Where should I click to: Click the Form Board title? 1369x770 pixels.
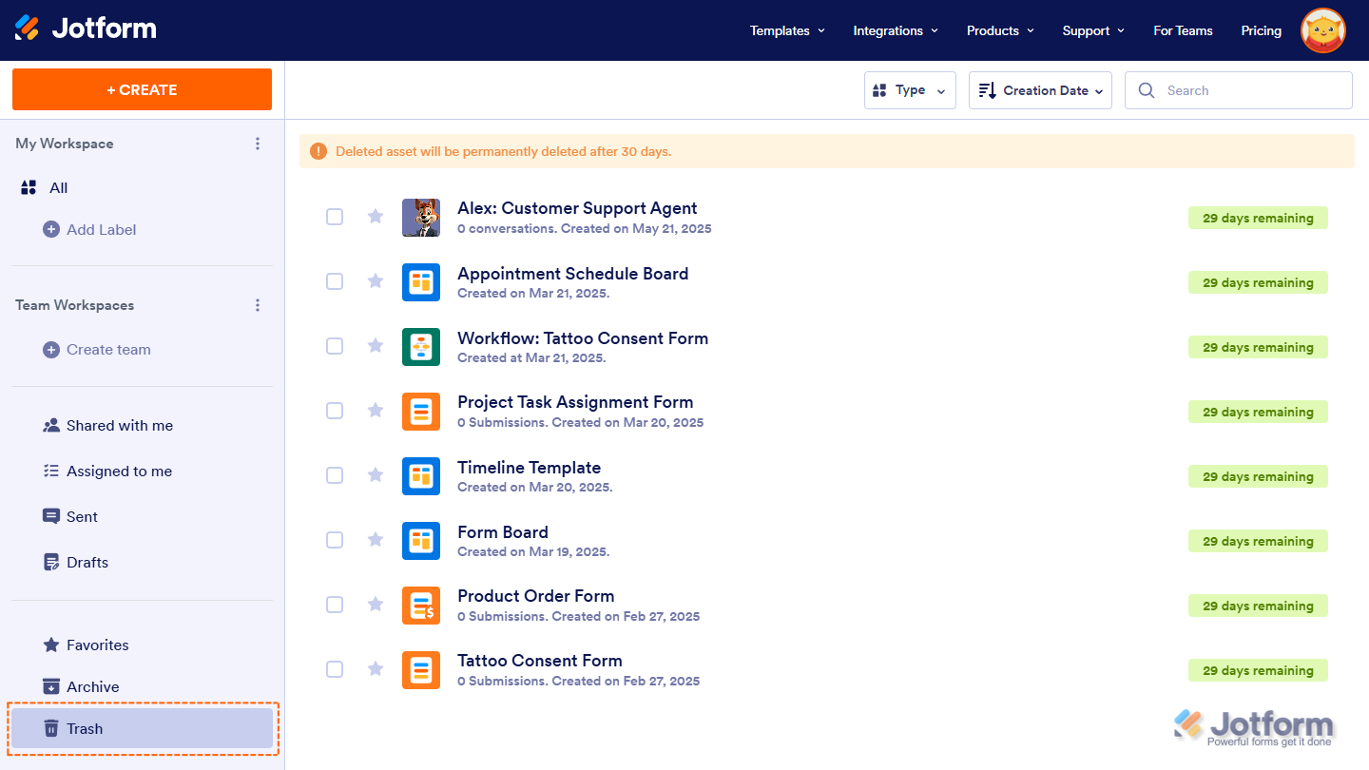click(x=503, y=531)
